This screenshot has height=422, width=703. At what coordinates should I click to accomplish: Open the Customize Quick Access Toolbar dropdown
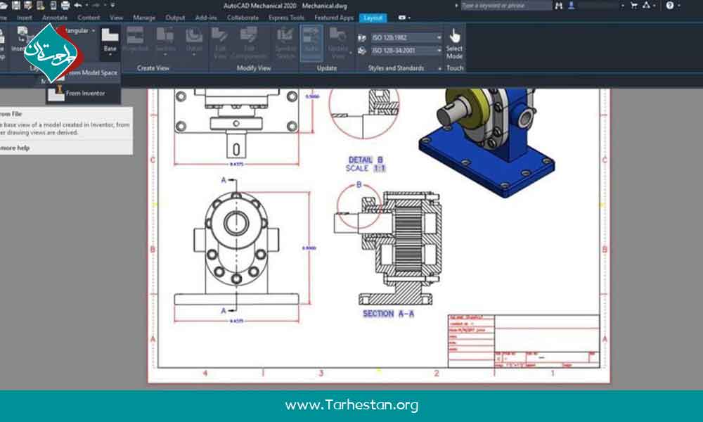click(x=112, y=6)
